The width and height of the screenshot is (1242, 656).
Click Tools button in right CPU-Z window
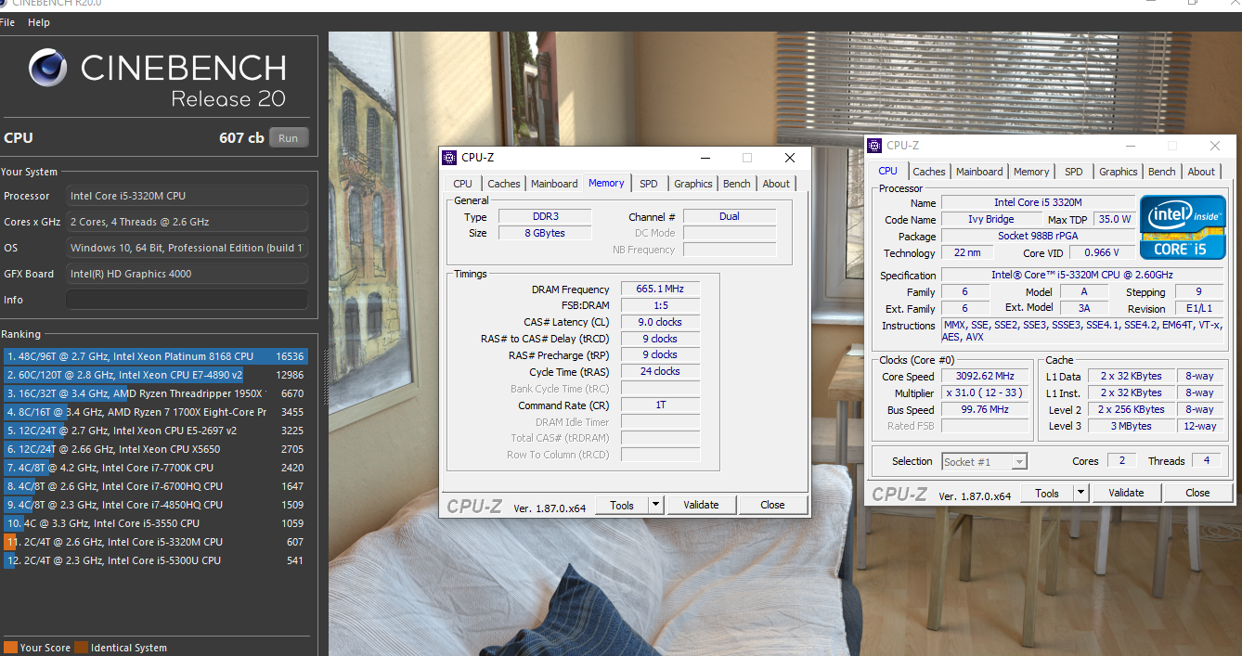pyautogui.click(x=1047, y=493)
